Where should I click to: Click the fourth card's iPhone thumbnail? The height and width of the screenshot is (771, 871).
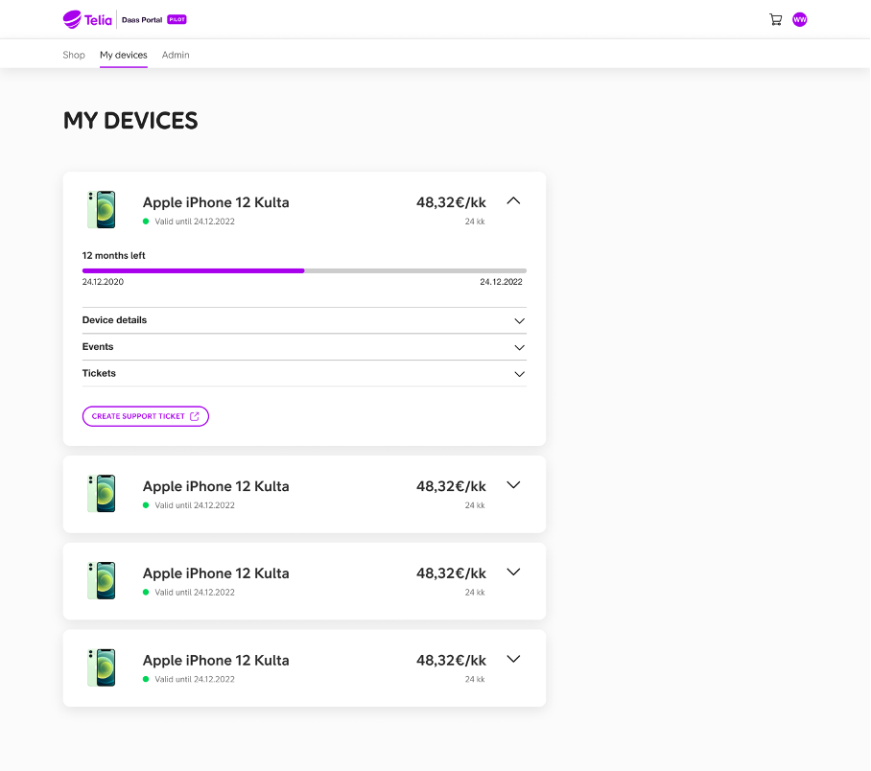pyautogui.click(x=102, y=667)
